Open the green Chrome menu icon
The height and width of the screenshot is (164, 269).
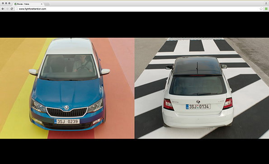click(x=266, y=9)
